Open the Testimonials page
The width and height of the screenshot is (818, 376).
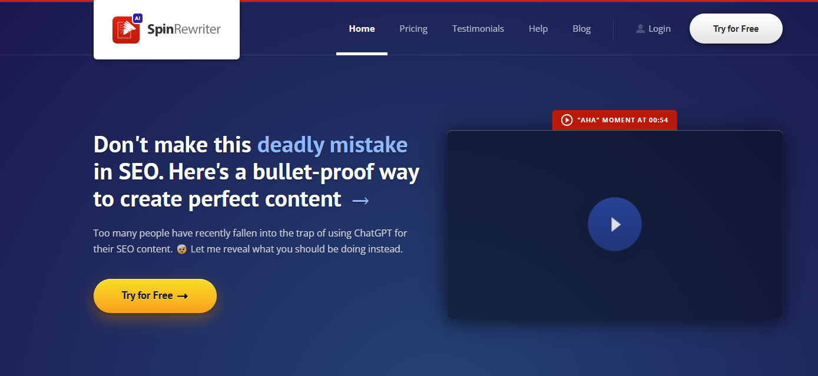point(478,28)
